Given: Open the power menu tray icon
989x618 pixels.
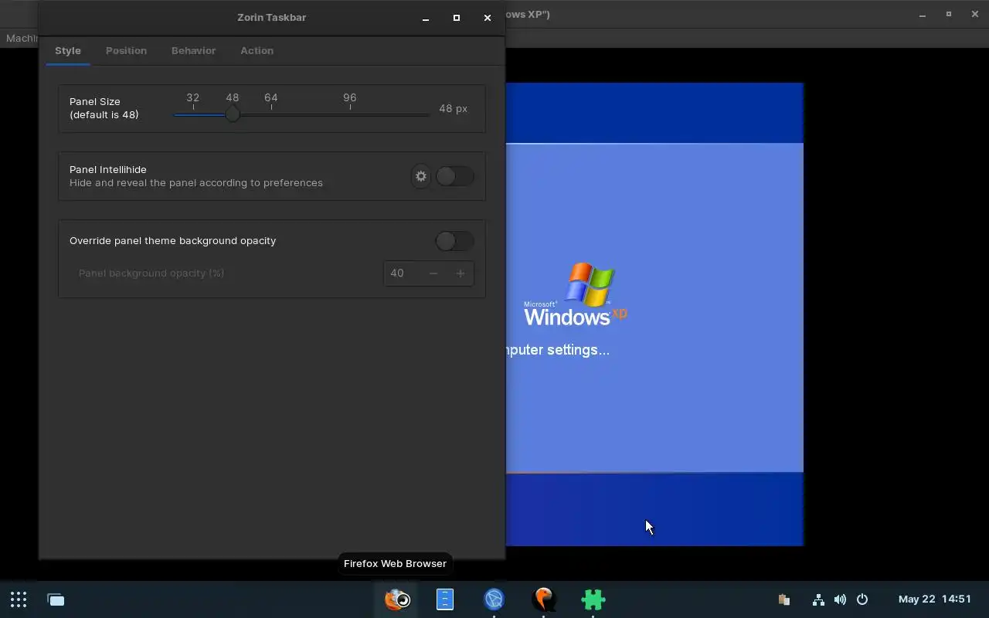Looking at the screenshot, I should coord(862,599).
